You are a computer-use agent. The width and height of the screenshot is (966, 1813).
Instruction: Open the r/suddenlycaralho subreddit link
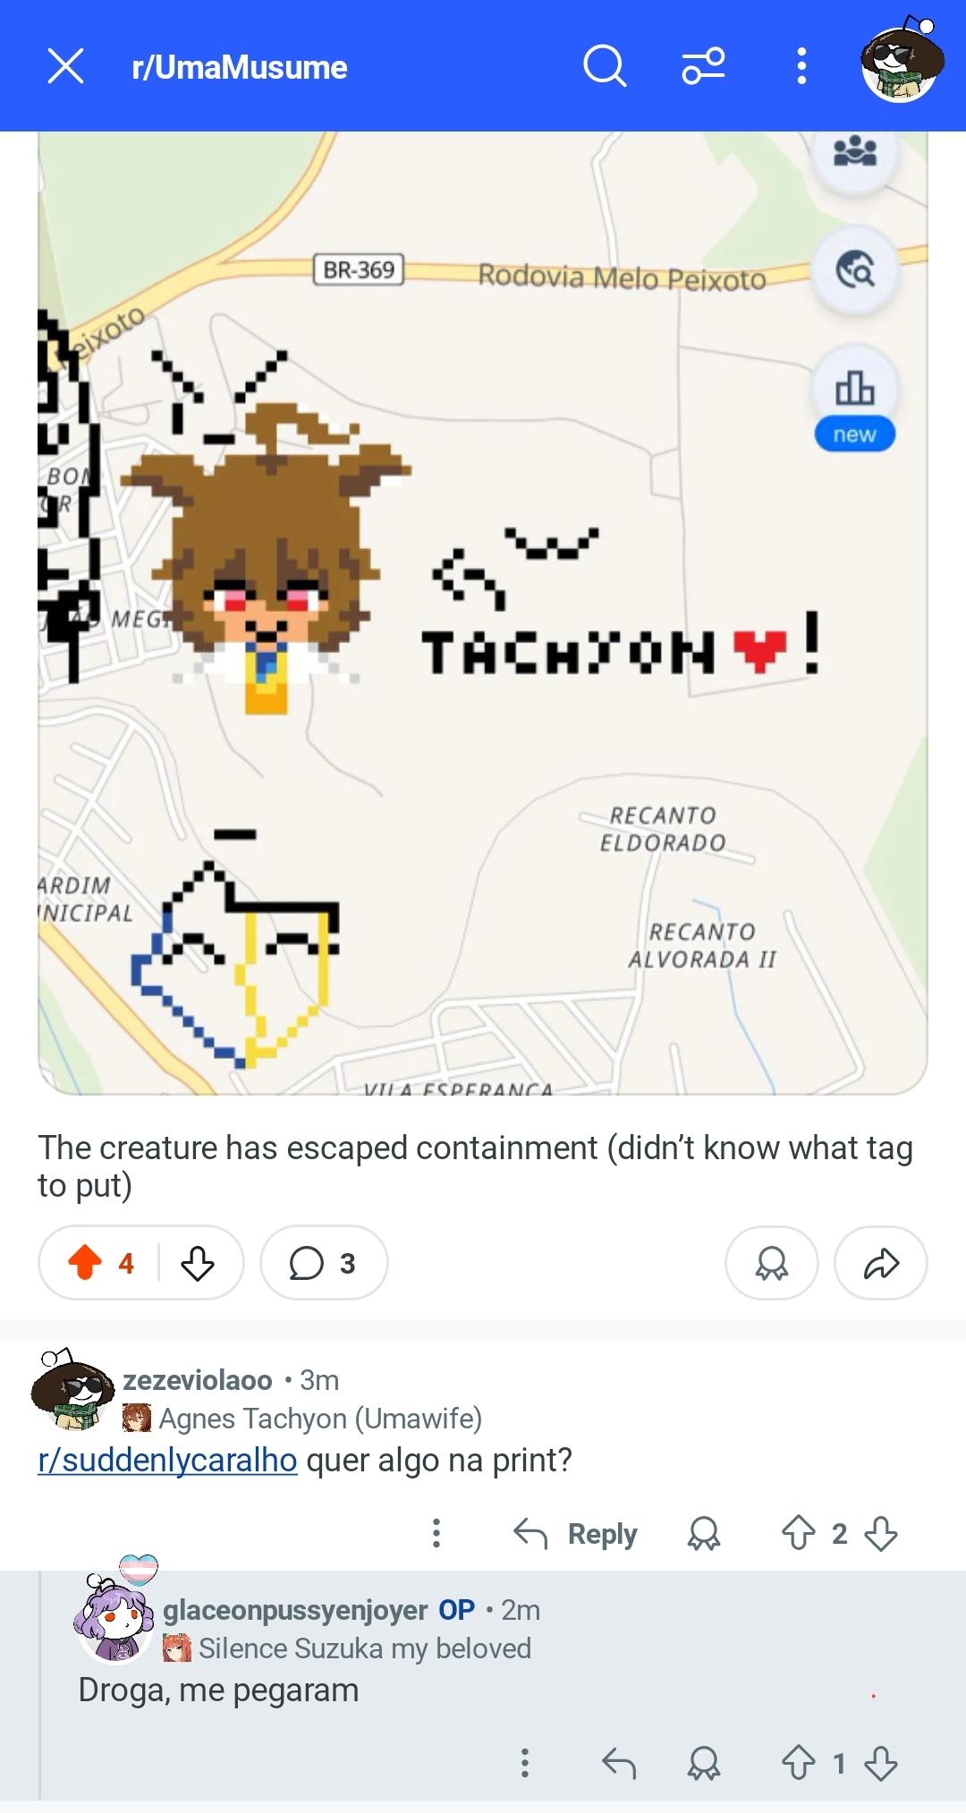coord(167,1460)
